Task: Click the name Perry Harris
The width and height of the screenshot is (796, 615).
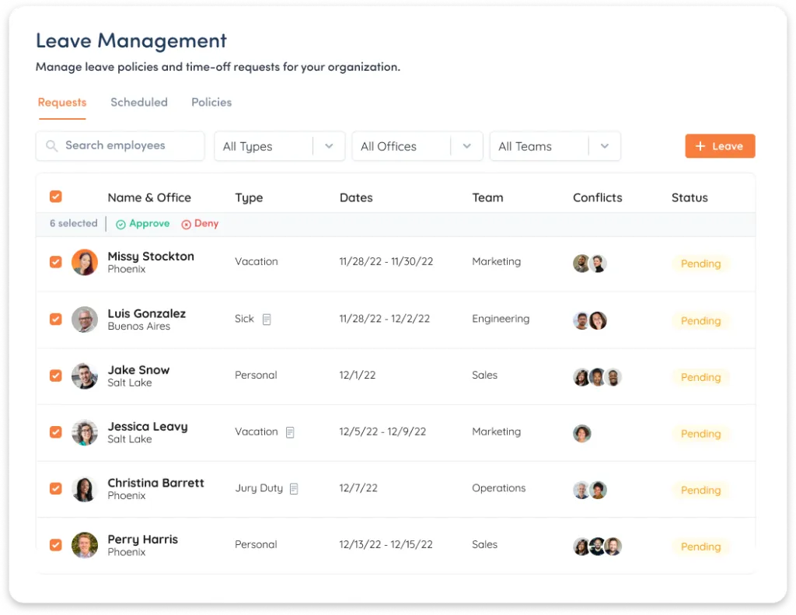Action: click(x=143, y=540)
